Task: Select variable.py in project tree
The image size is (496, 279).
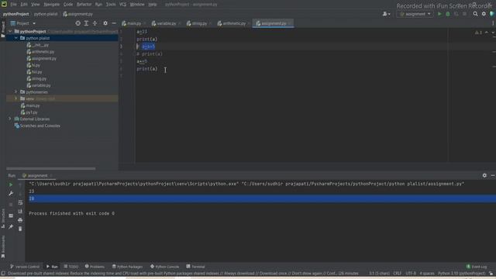Action: (x=39, y=85)
